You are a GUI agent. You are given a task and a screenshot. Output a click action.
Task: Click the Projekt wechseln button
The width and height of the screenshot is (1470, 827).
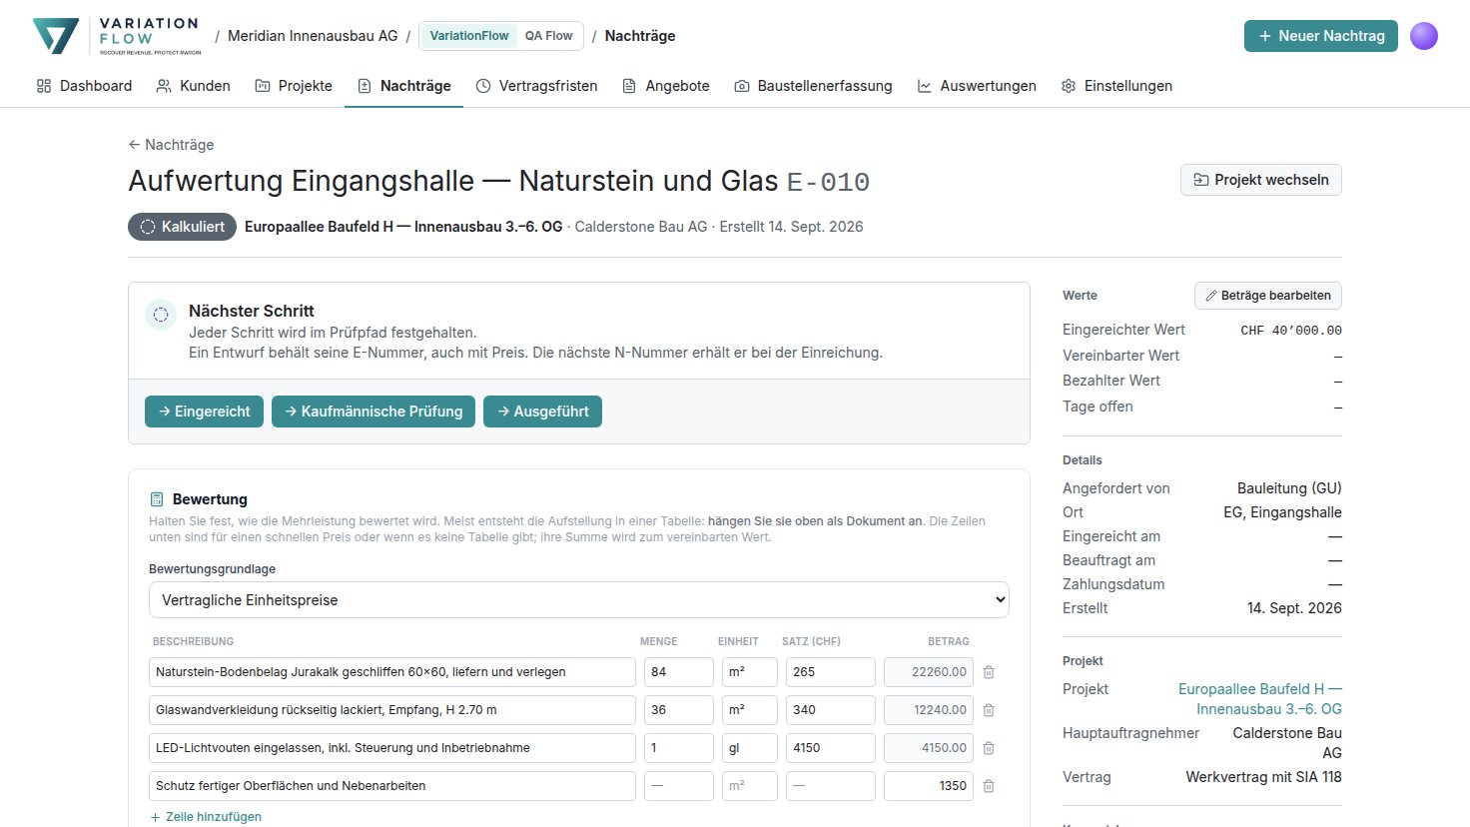(1261, 180)
